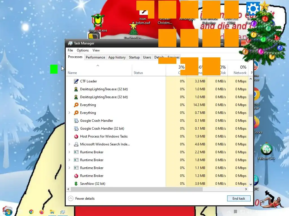289x216 pixels.
Task: Click the SaveNow dollar sign icon
Action: click(76, 184)
